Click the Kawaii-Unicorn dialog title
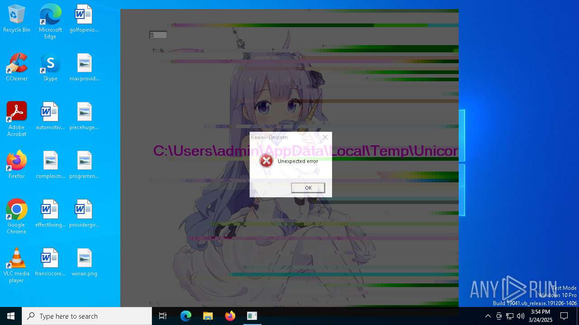Viewport: 579px width, 325px height. pyautogui.click(x=269, y=137)
